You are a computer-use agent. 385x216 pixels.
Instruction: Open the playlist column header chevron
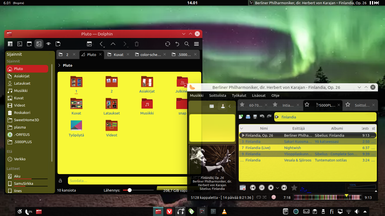[x=242, y=128]
